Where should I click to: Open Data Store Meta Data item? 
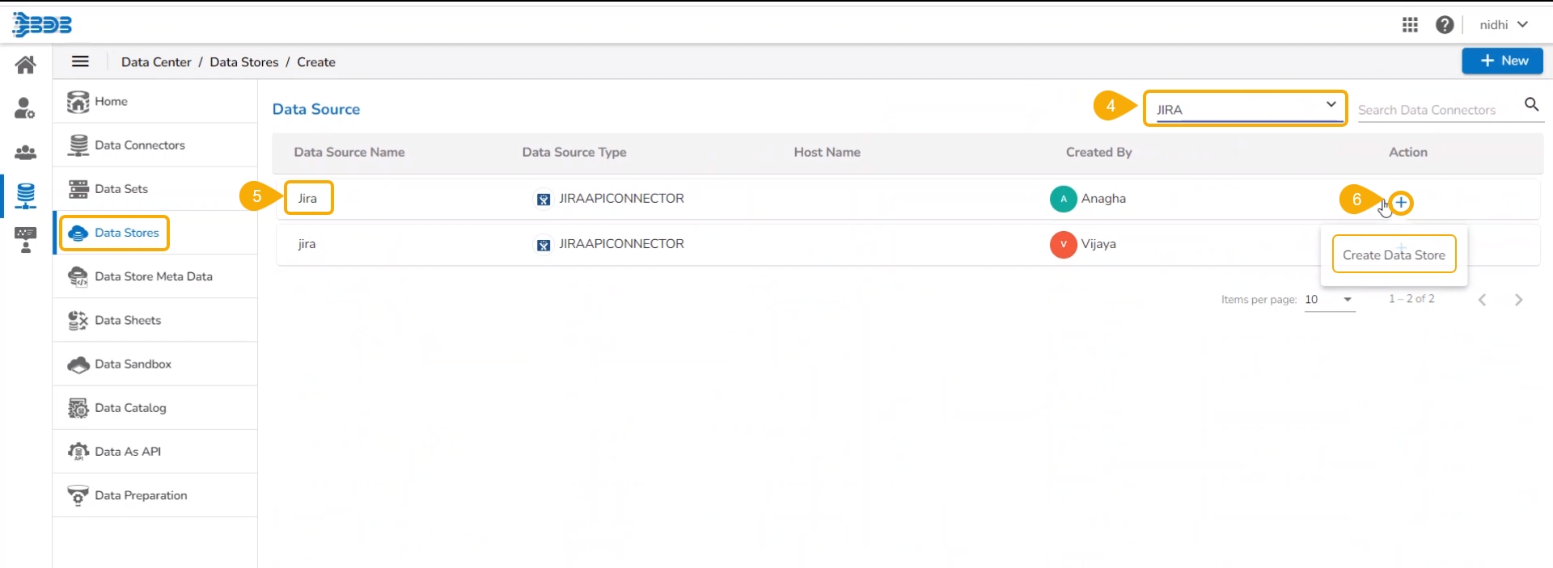[155, 276]
